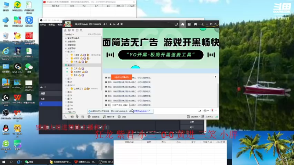
Task: Open the iQIYI desktop icon
Action: pos(17,145)
